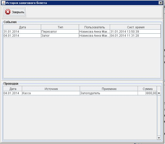The image size is (165, 144).
Task: Select the 04.01.2014 date cell in События
Action: (x=22, y=36)
